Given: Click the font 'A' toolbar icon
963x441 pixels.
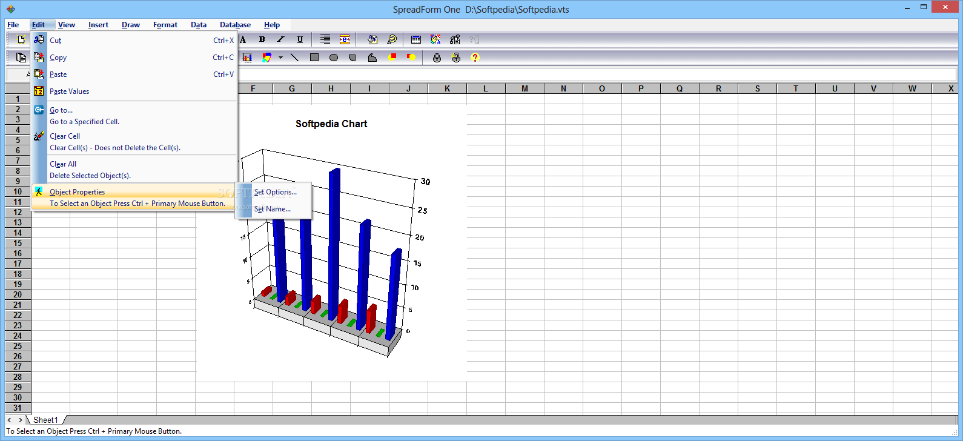Looking at the screenshot, I should pyautogui.click(x=243, y=39).
